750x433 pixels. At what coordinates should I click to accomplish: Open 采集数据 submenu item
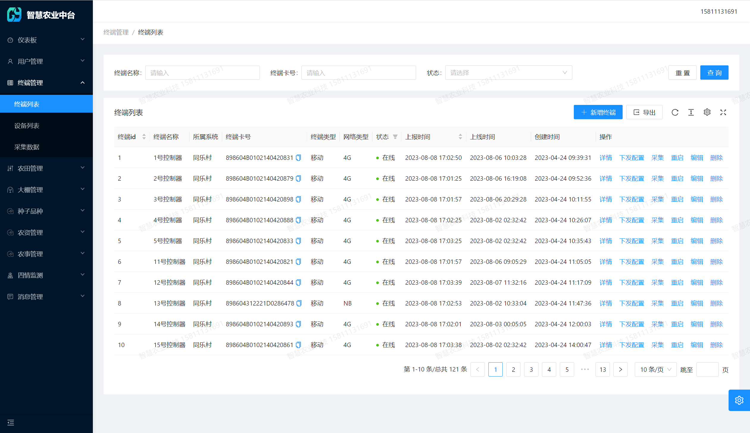point(46,147)
